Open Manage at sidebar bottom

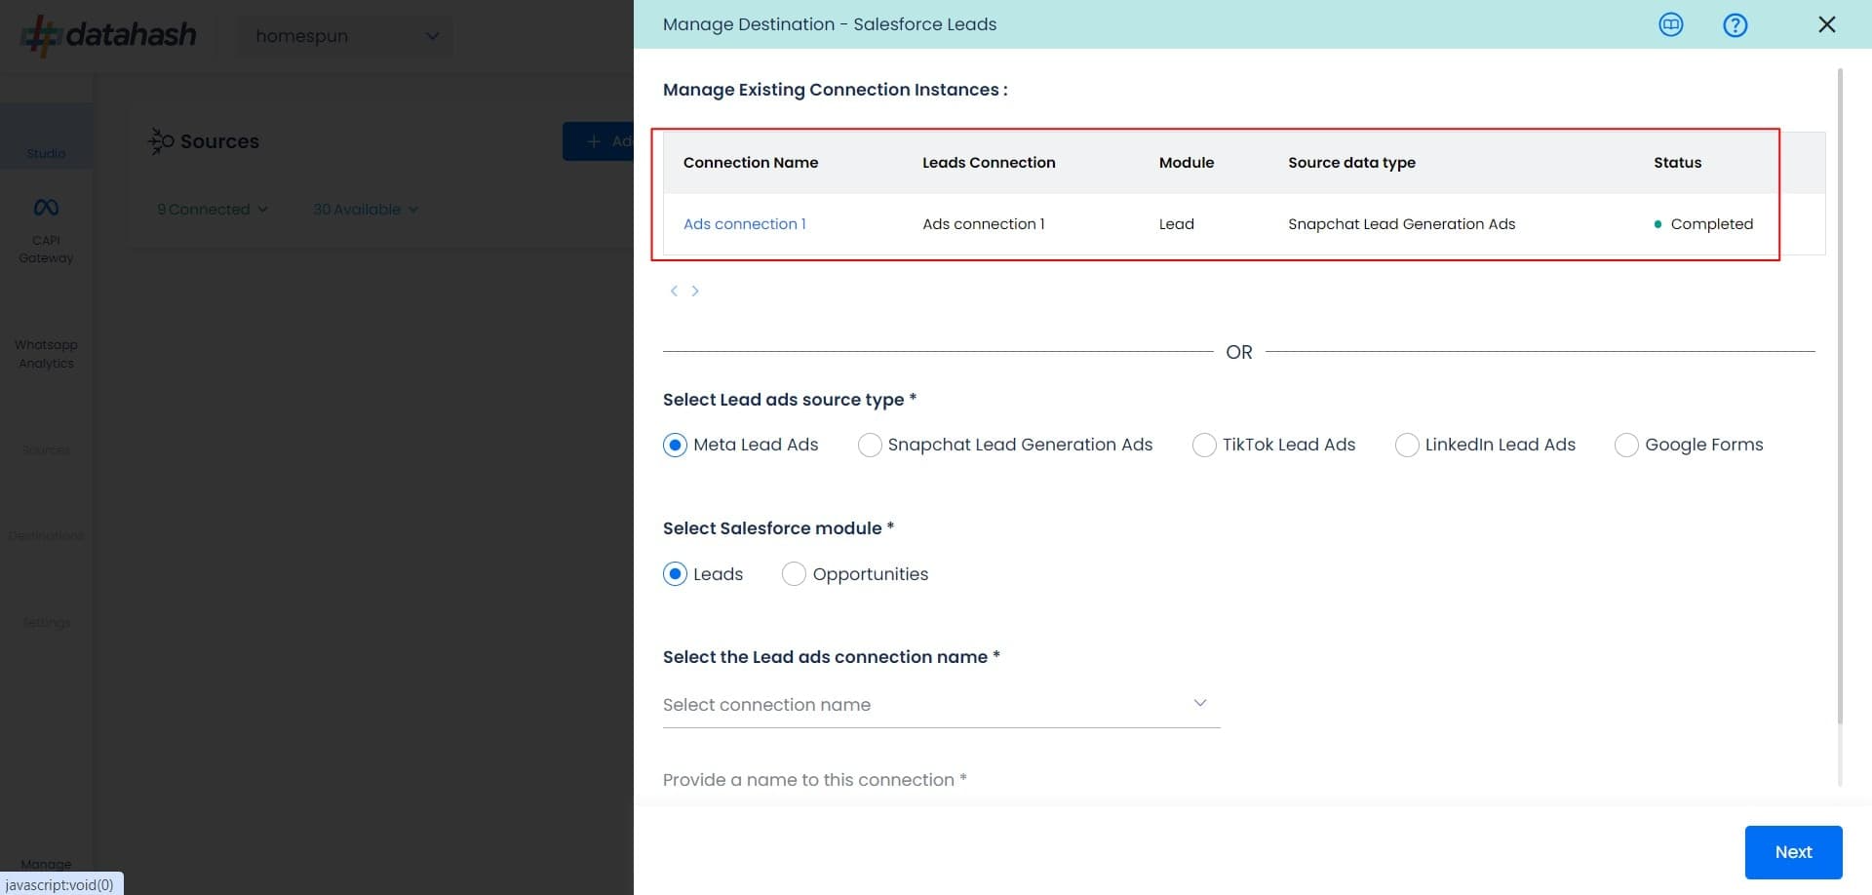point(46,864)
